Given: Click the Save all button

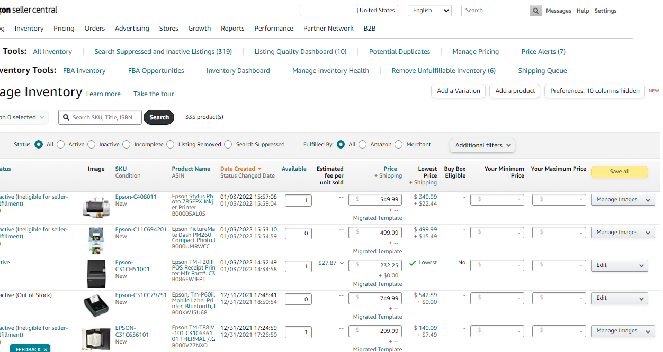Looking at the screenshot, I should point(620,172).
